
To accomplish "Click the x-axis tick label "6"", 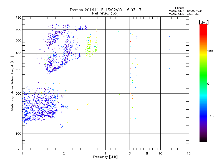I will [x=130, y=153].
